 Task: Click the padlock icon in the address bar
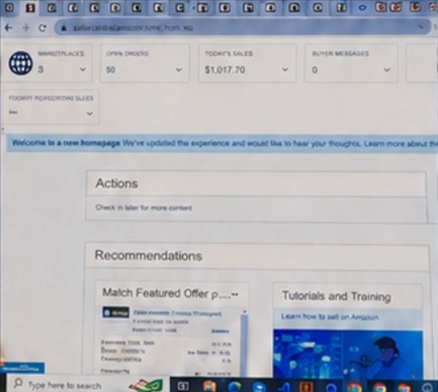coord(64,28)
